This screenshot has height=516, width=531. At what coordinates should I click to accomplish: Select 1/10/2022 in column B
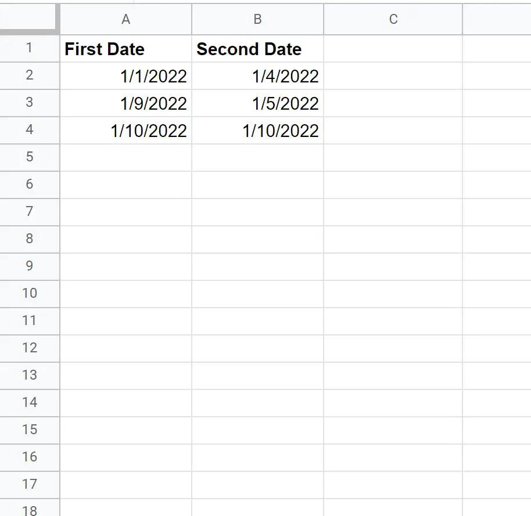pyautogui.click(x=257, y=131)
